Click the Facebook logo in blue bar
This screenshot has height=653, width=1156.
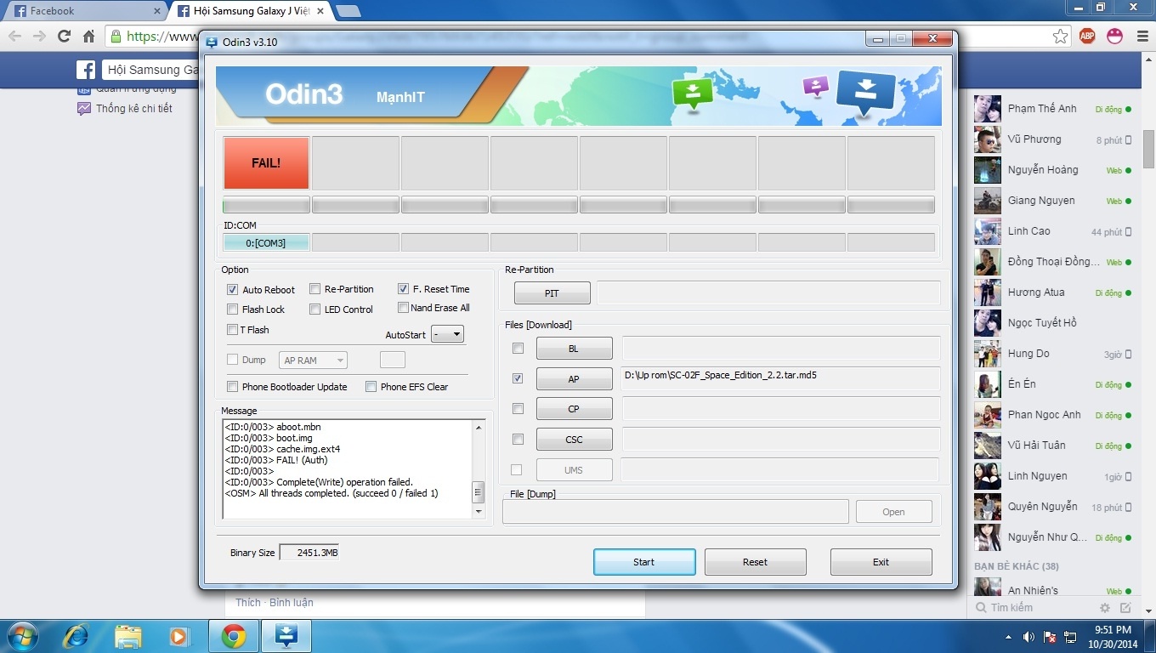86,70
